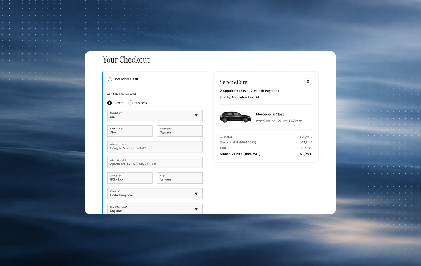The height and width of the screenshot is (266, 421).
Task: Click the 'All * fields are required' note
Action: click(121, 94)
